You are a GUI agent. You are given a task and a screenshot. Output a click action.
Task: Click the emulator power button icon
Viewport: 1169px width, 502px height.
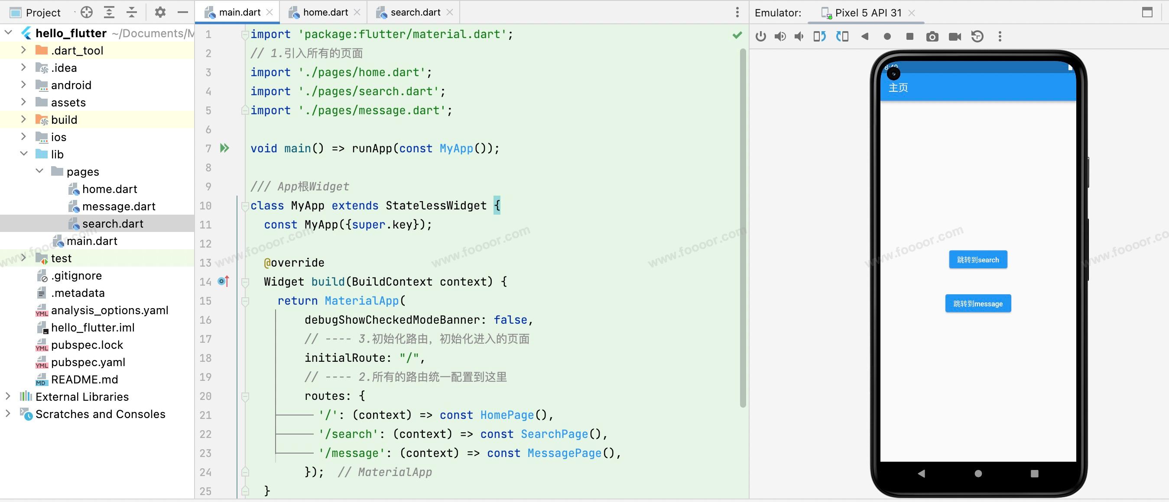pyautogui.click(x=760, y=37)
